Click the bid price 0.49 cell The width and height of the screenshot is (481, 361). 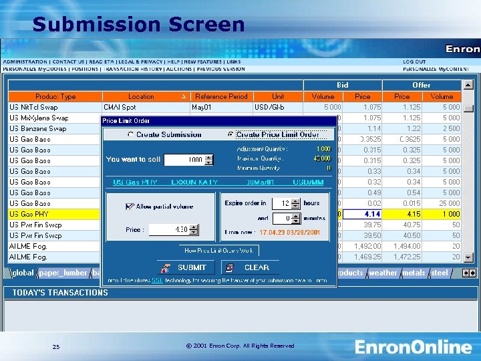point(362,193)
